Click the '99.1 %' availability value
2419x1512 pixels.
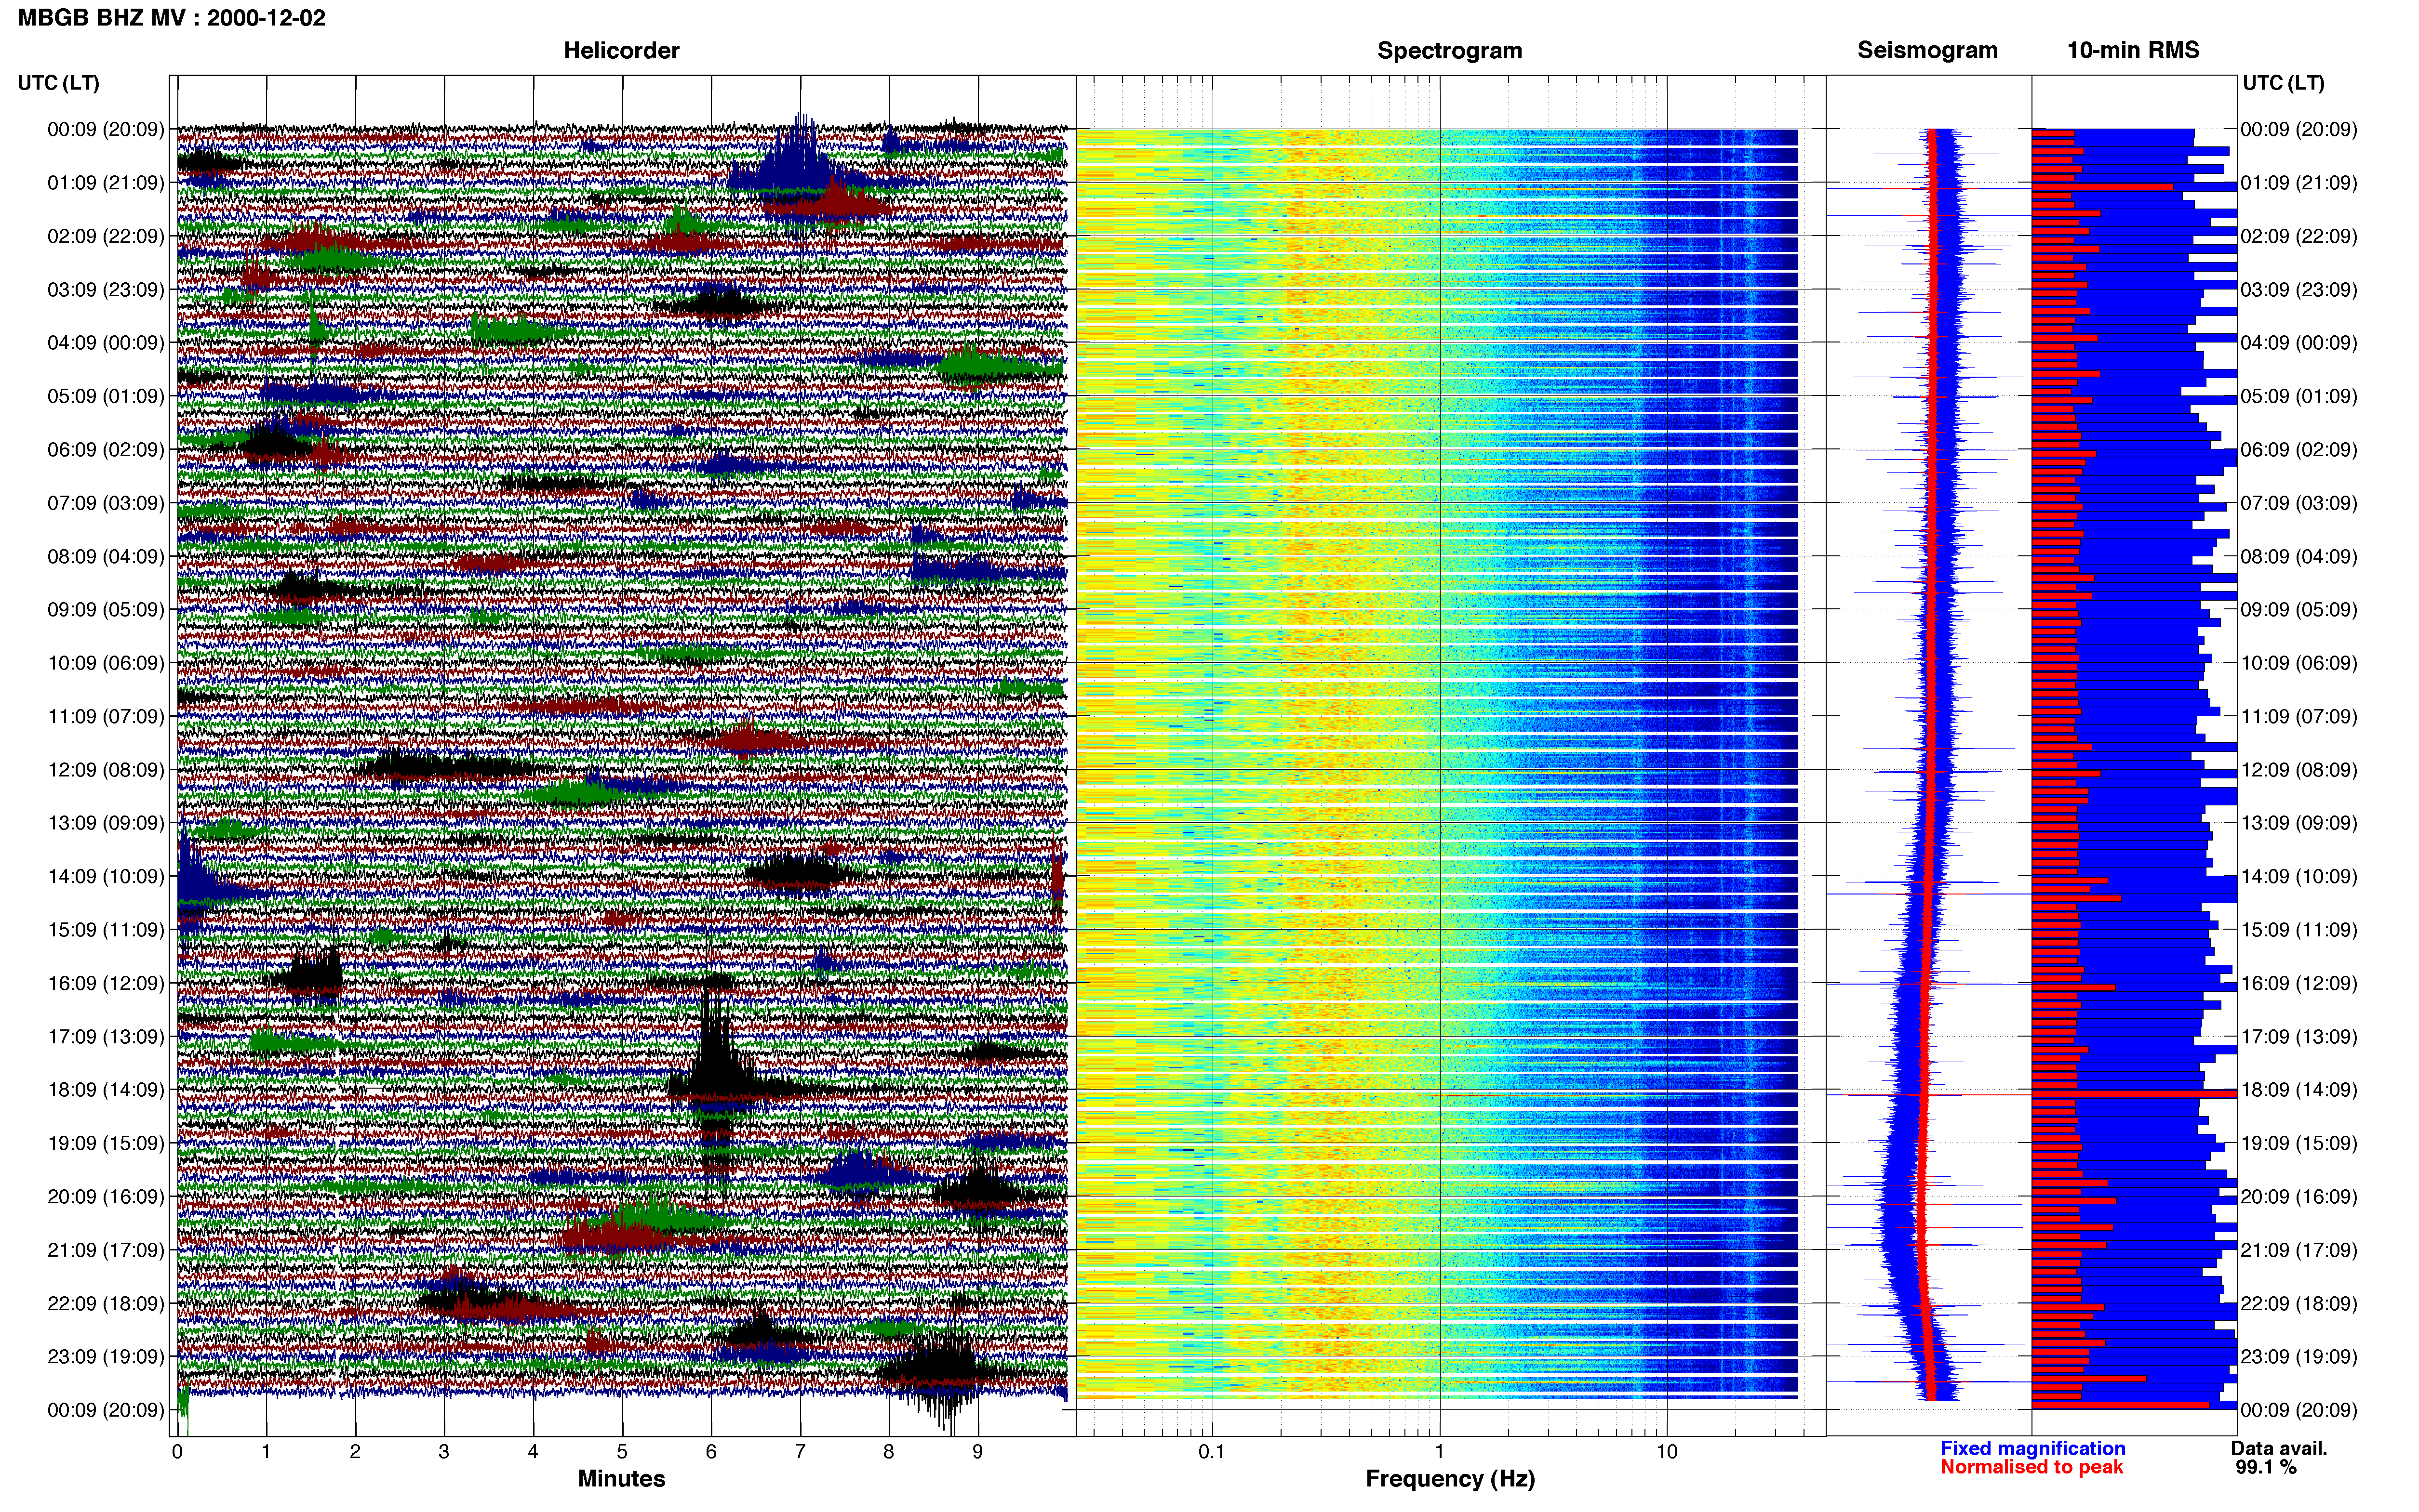(2266, 1467)
